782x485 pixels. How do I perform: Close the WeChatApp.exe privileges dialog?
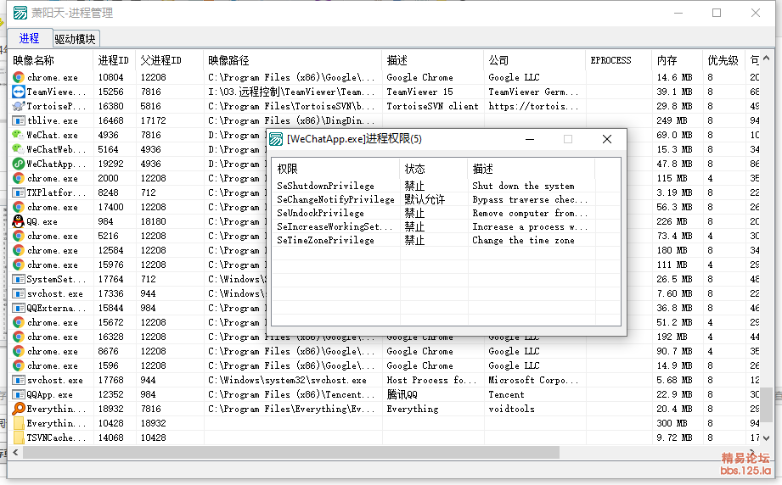(x=607, y=139)
